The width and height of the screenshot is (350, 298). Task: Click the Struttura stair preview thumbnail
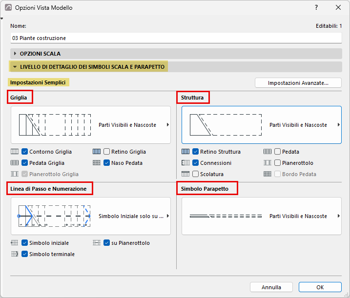(x=226, y=125)
